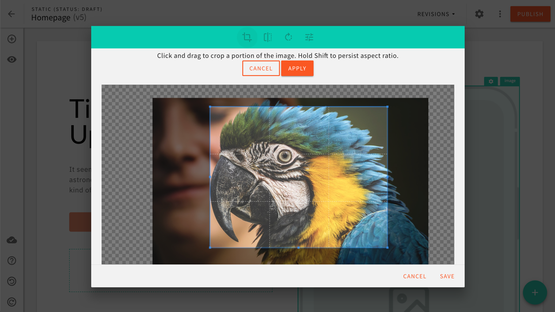Select the crop tool icon

(247, 37)
